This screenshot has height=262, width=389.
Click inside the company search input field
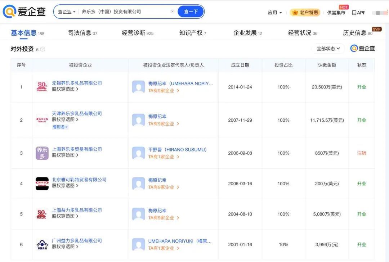[x=119, y=11]
